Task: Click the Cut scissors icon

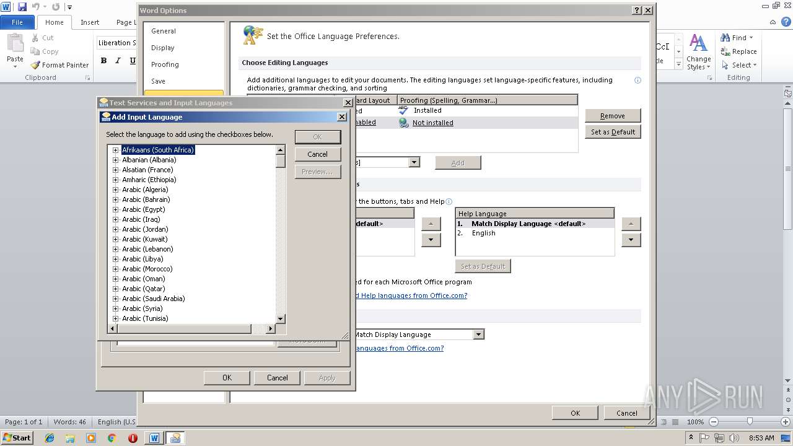Action: coord(34,38)
